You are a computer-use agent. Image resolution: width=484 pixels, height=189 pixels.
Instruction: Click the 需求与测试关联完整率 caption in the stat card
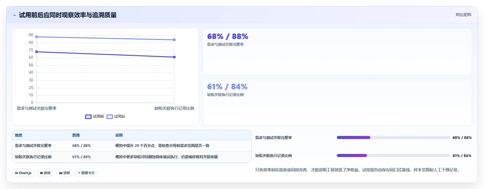click(225, 45)
